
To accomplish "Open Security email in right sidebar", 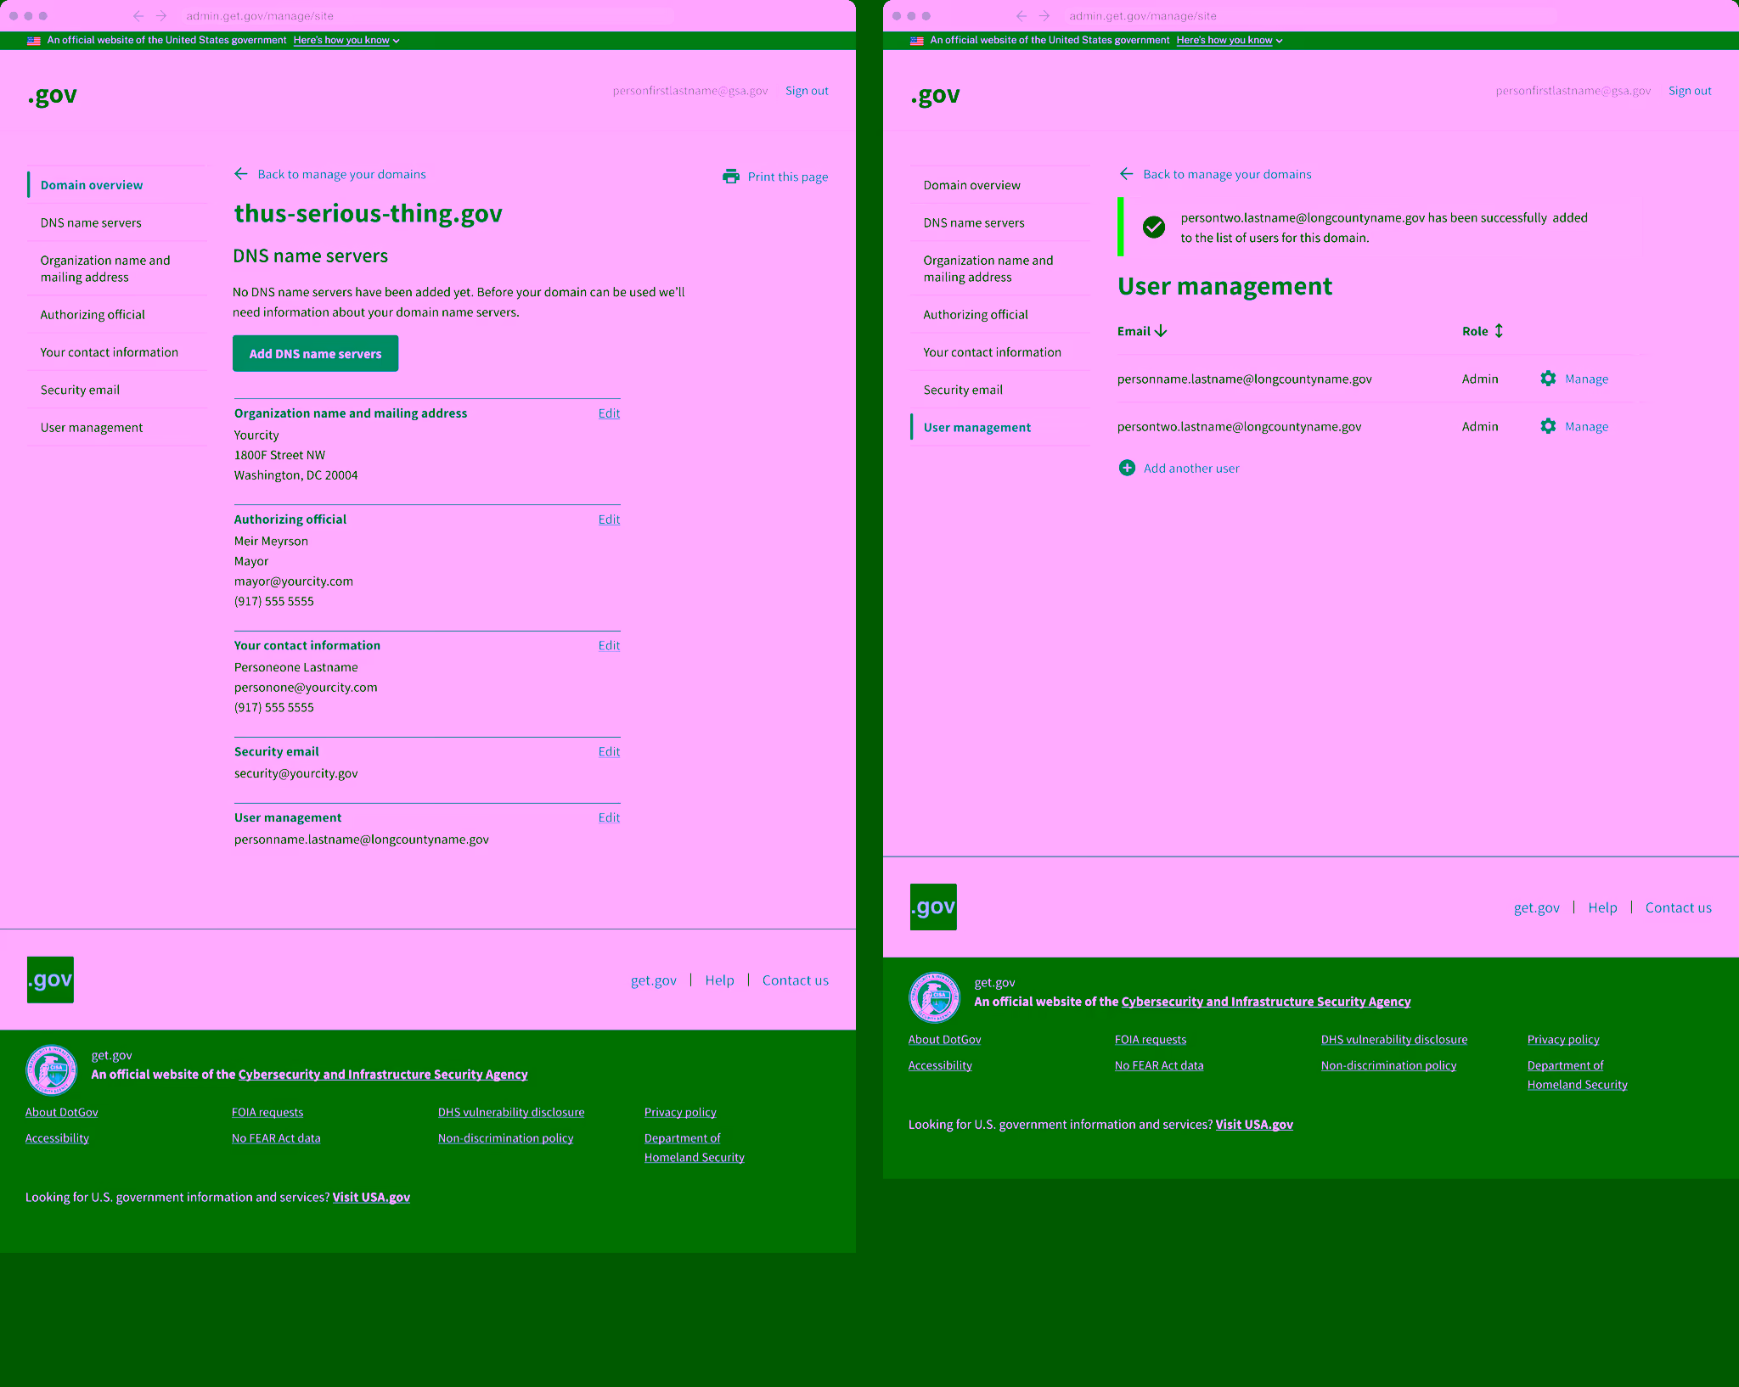I will [x=963, y=390].
